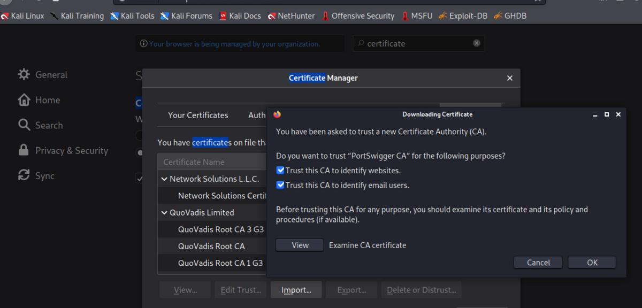
Task: Switch to Your Certificates tab
Action: (x=198, y=115)
